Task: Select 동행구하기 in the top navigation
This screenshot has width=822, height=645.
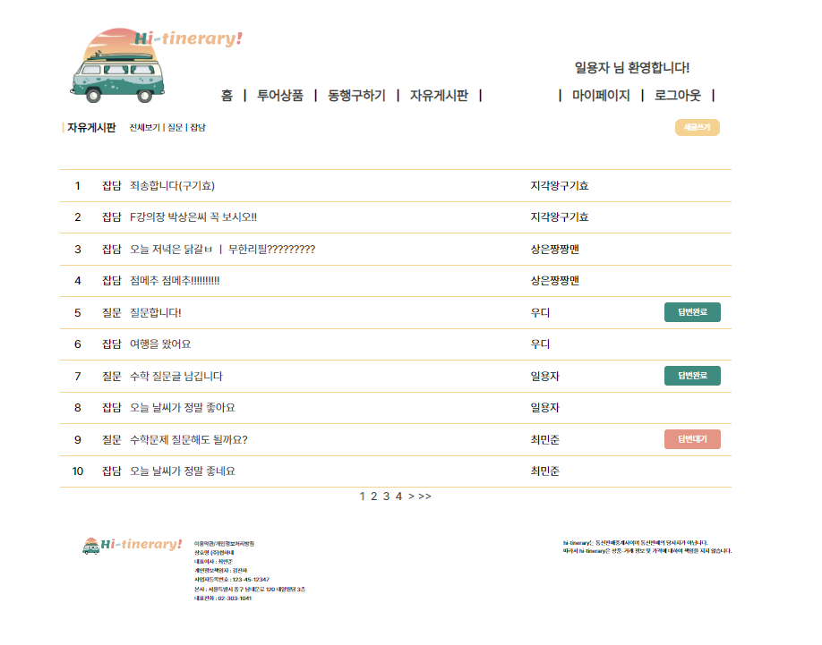Action: coord(357,94)
